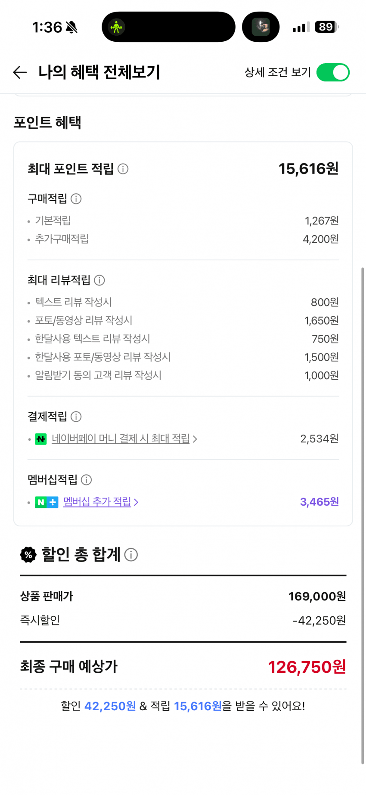Tap info icon beside 구매적립

click(x=76, y=199)
